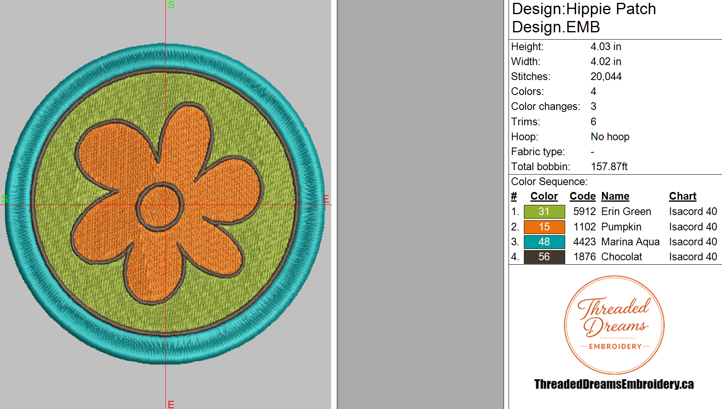Click the Height value 4.03 in
Viewport: 722px width, 409px height.
606,46
